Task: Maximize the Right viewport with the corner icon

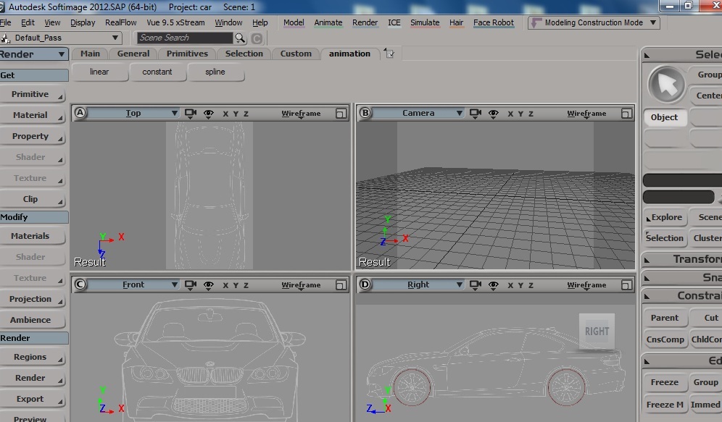Action: click(626, 285)
